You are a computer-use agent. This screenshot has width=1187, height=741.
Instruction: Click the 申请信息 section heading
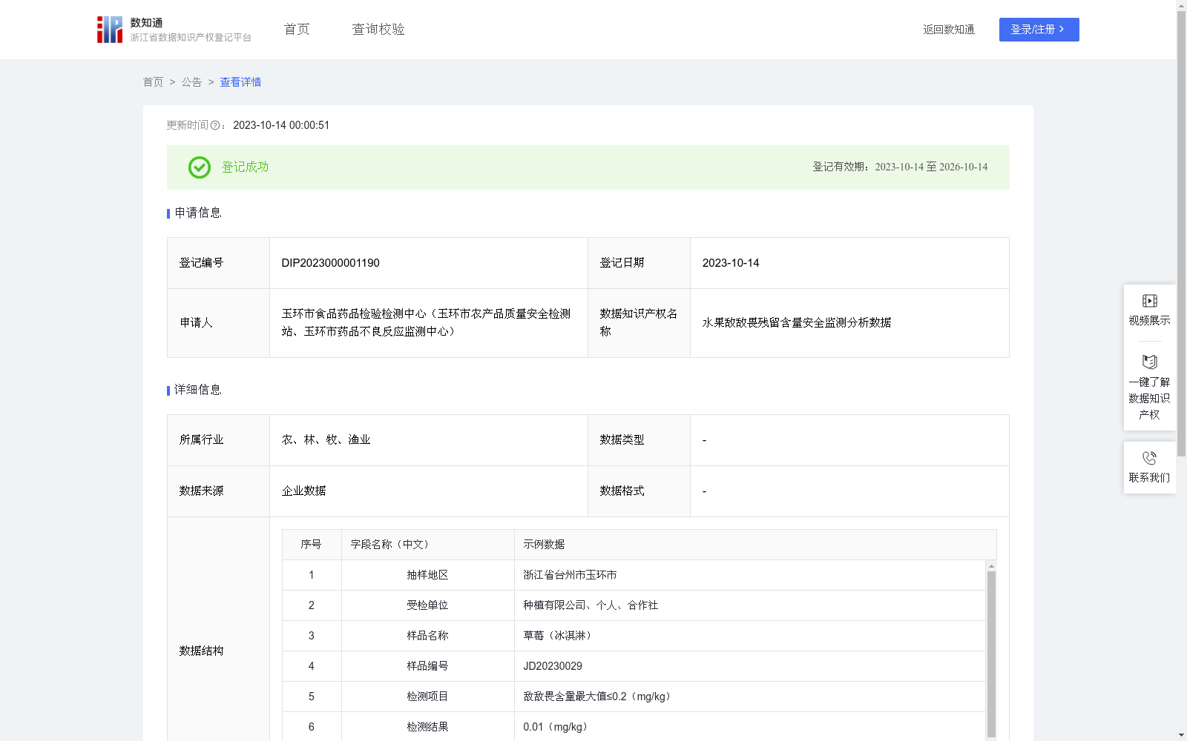(198, 213)
